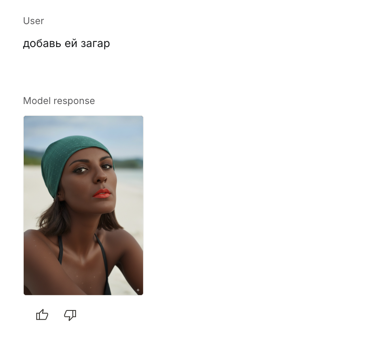
Task: Click the word 'Model' in the heading
Action: pos(37,100)
